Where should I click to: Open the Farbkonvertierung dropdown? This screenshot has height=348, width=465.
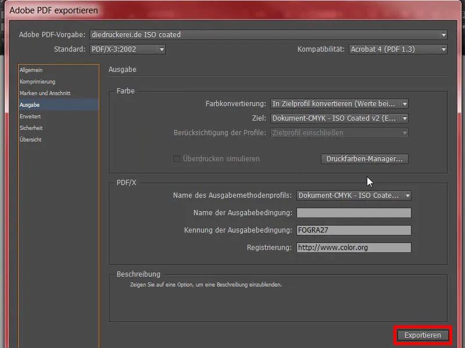(x=339, y=104)
